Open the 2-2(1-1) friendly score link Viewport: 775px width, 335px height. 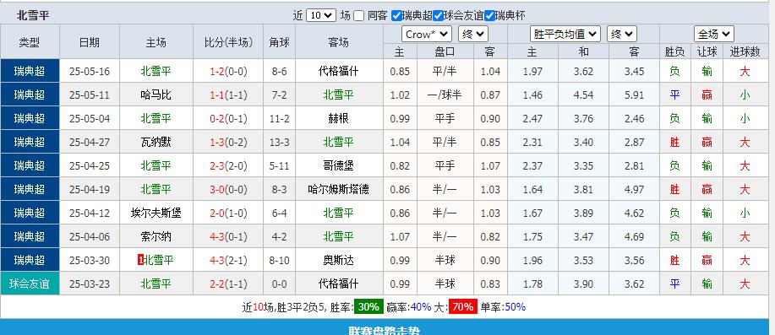228,284
